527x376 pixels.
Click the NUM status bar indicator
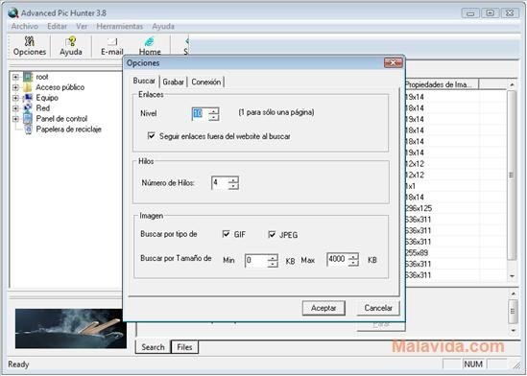click(473, 364)
